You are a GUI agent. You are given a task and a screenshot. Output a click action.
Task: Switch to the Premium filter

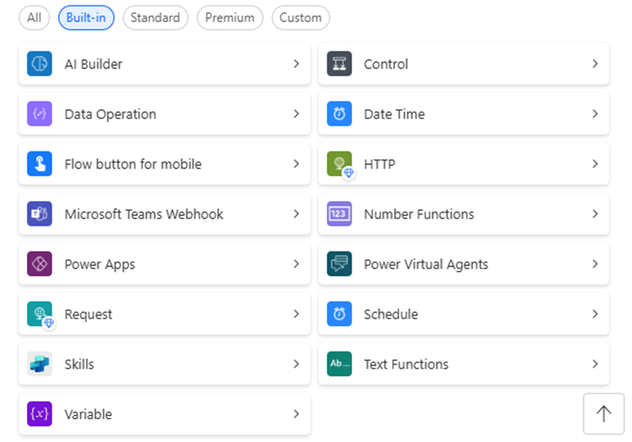coord(230,18)
